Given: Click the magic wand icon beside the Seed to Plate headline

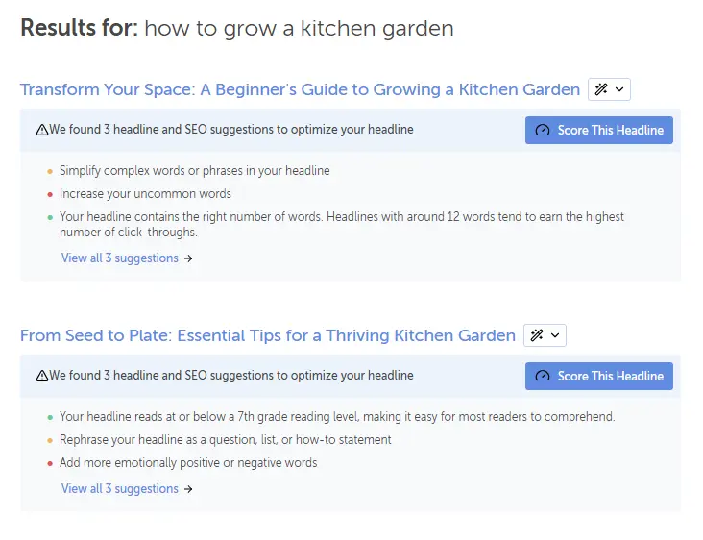Looking at the screenshot, I should [537, 335].
